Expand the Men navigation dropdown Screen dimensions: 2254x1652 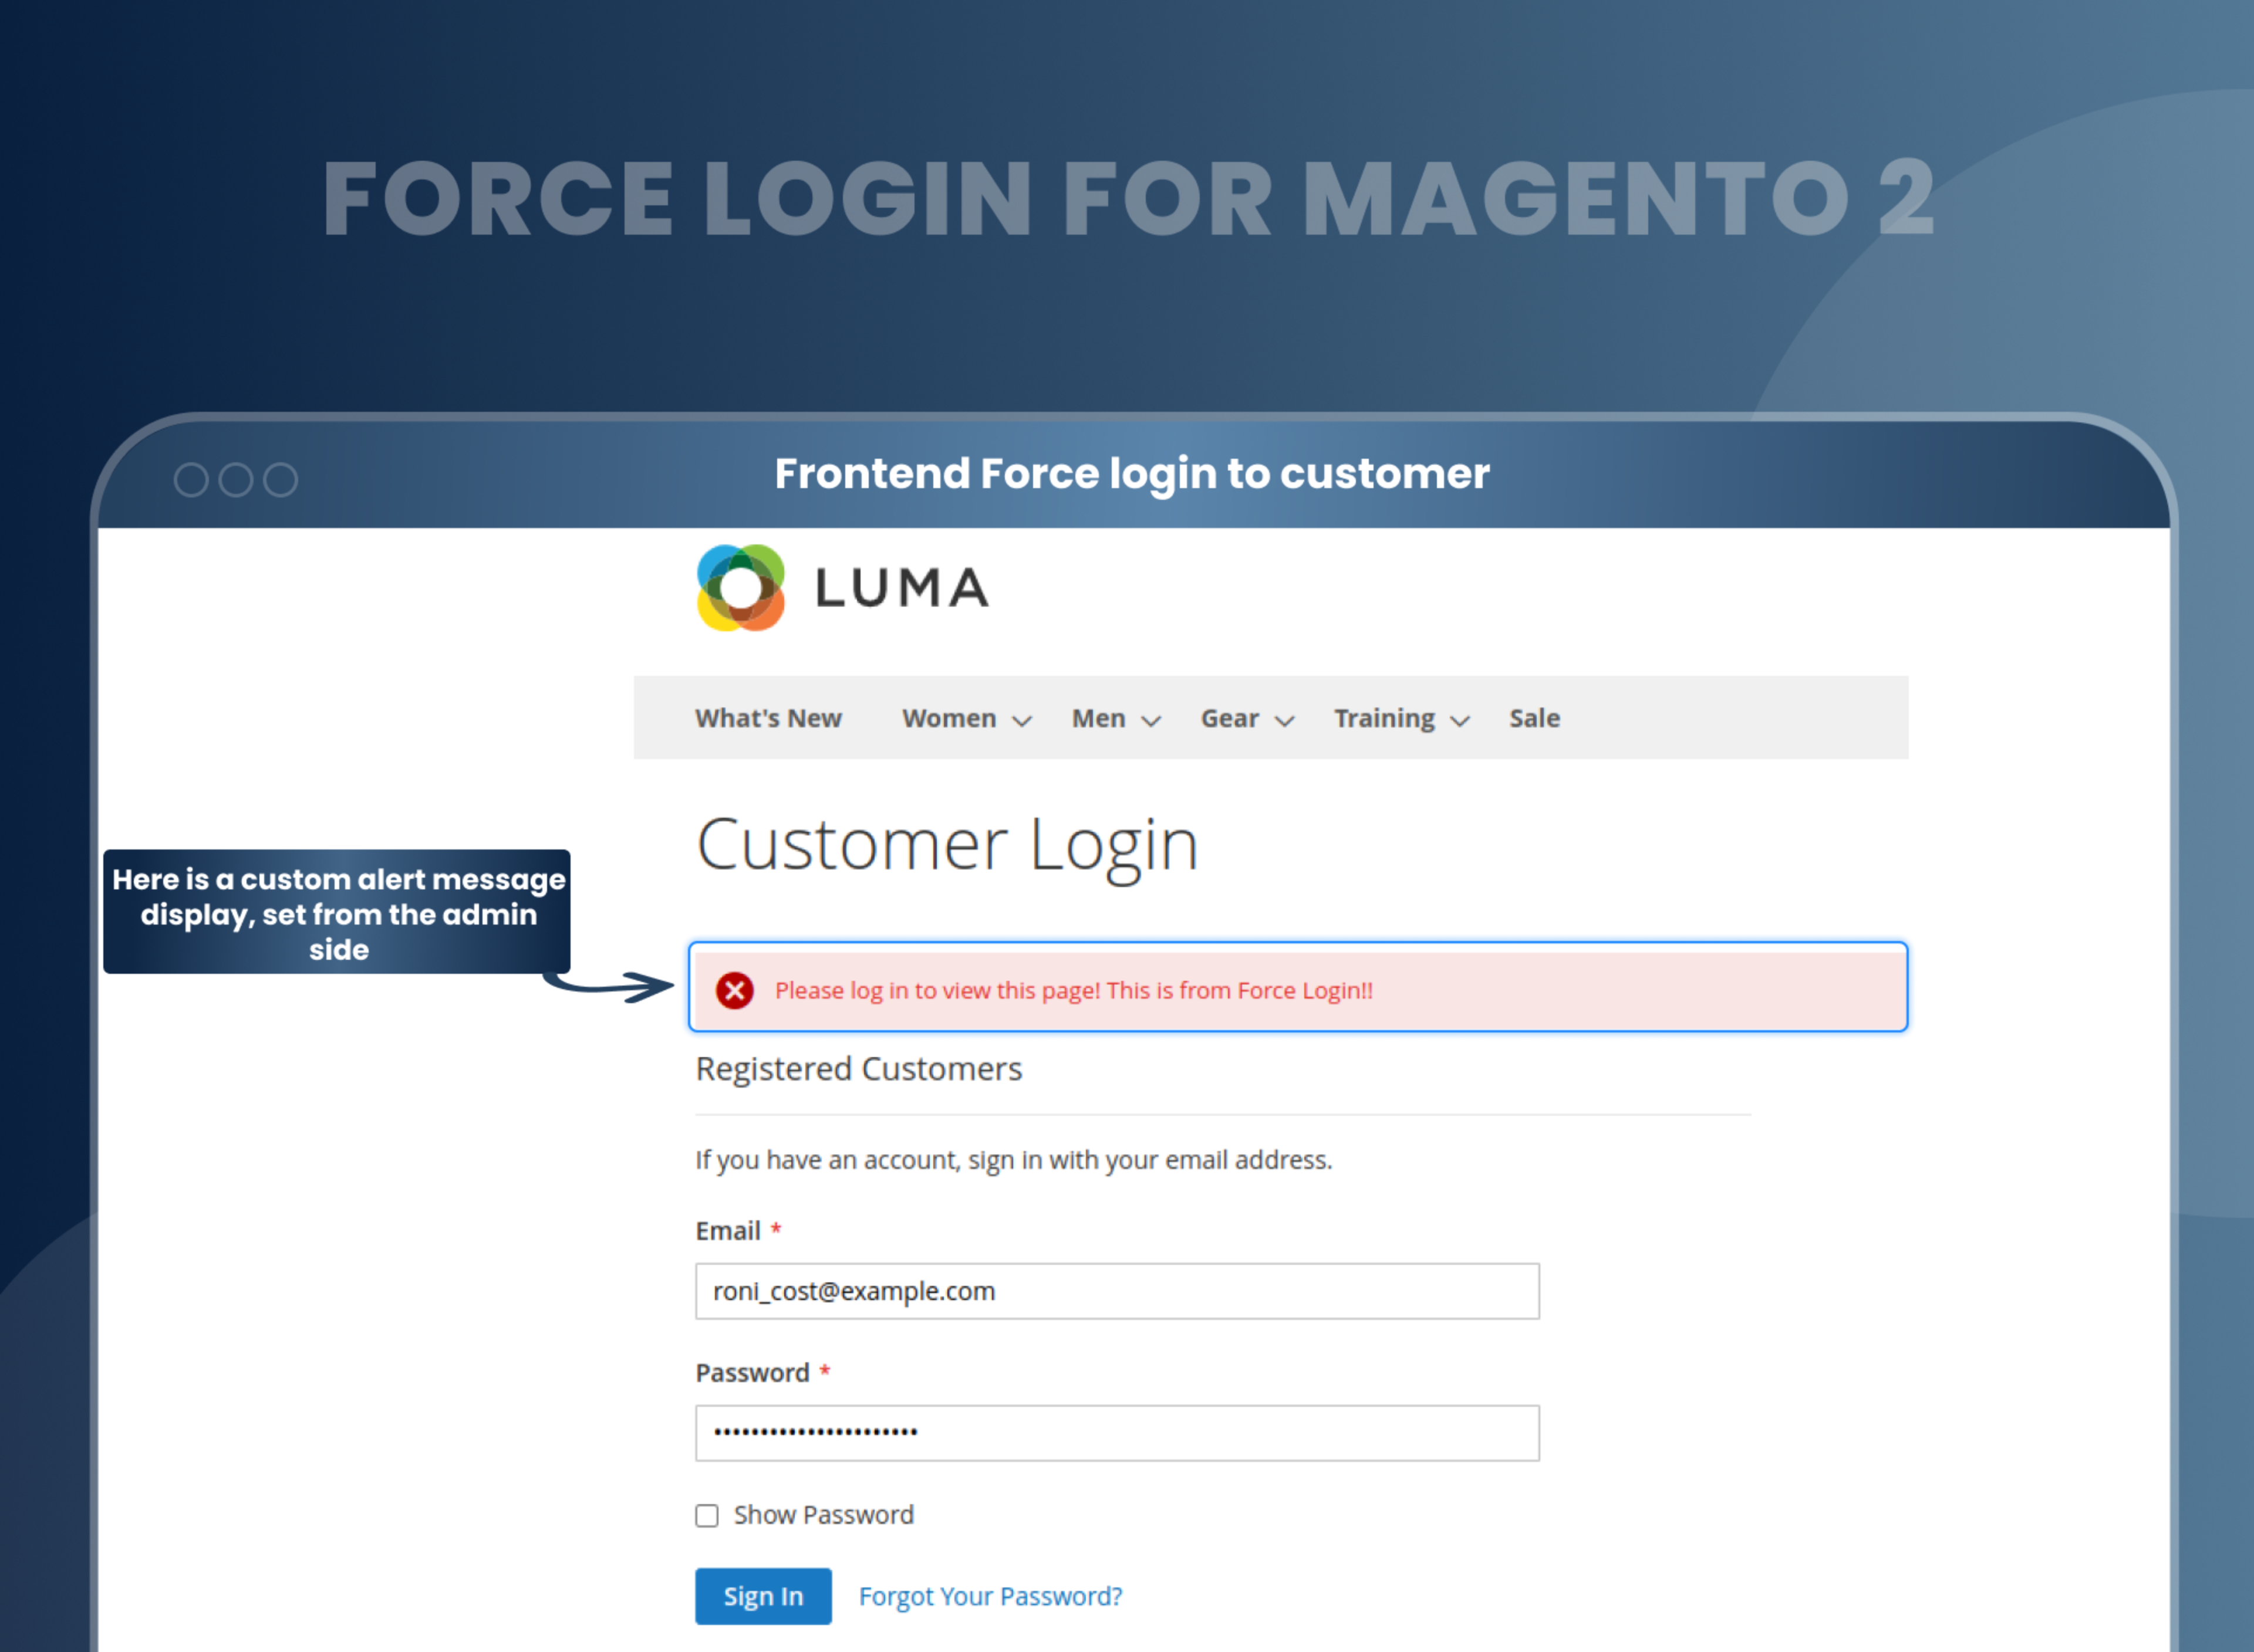tap(1152, 719)
